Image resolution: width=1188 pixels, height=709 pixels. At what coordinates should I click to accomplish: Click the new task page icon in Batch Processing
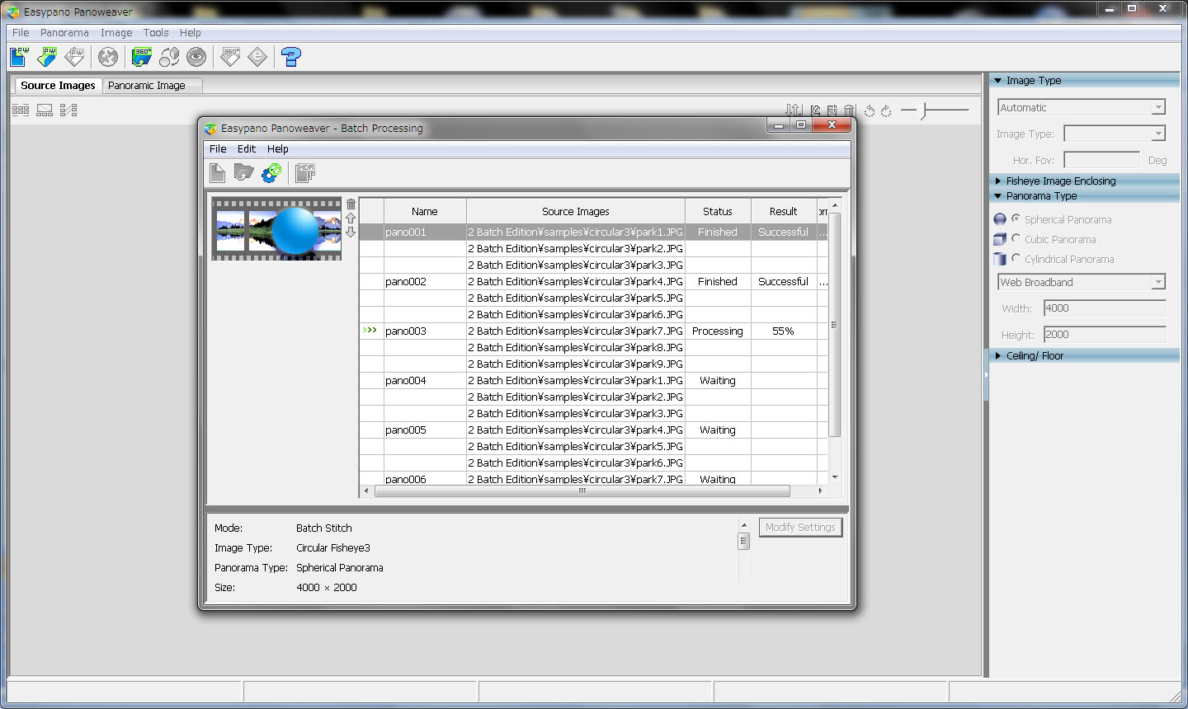click(x=217, y=172)
